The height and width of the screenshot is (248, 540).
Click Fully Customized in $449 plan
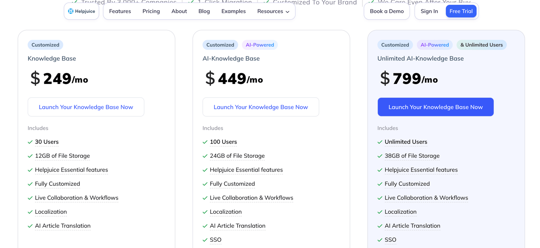coord(232,184)
